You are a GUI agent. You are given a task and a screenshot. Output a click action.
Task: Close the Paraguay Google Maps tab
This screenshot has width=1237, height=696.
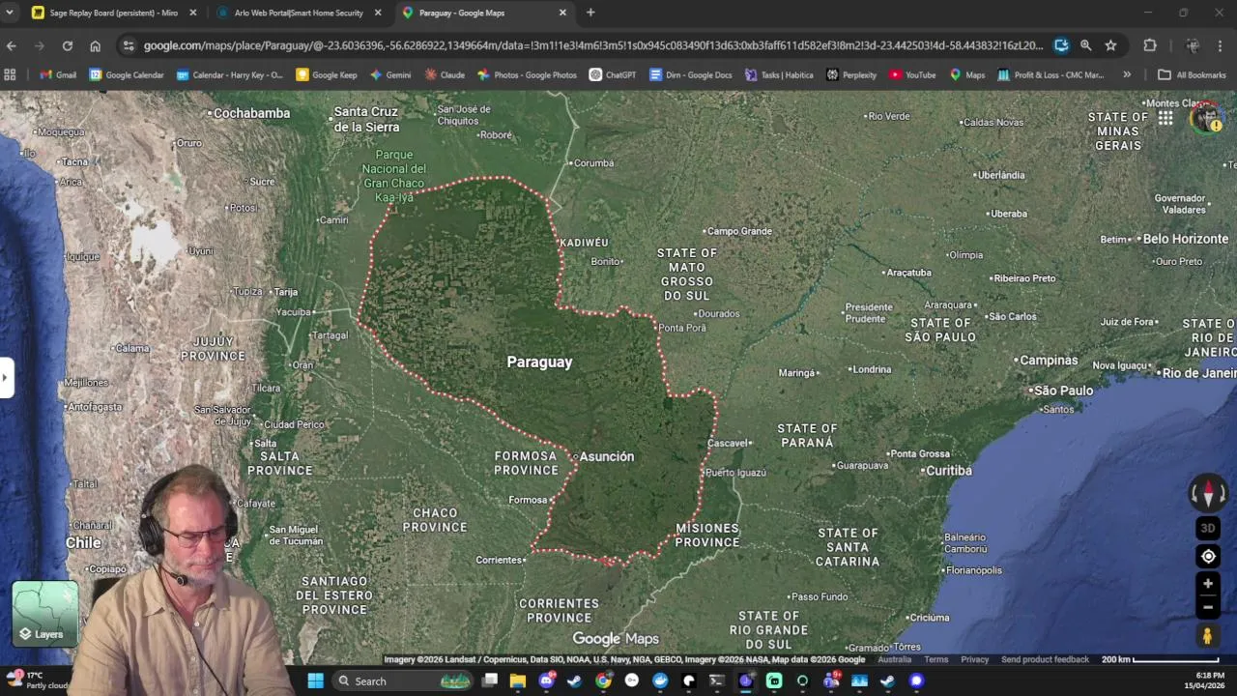pos(562,13)
